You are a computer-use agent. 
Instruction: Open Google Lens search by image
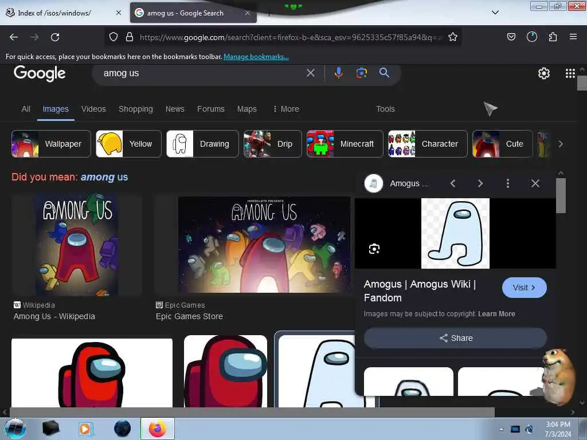[x=361, y=73]
